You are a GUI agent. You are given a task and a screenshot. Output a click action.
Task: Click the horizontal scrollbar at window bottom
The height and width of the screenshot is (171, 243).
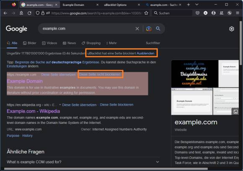click(x=106, y=168)
